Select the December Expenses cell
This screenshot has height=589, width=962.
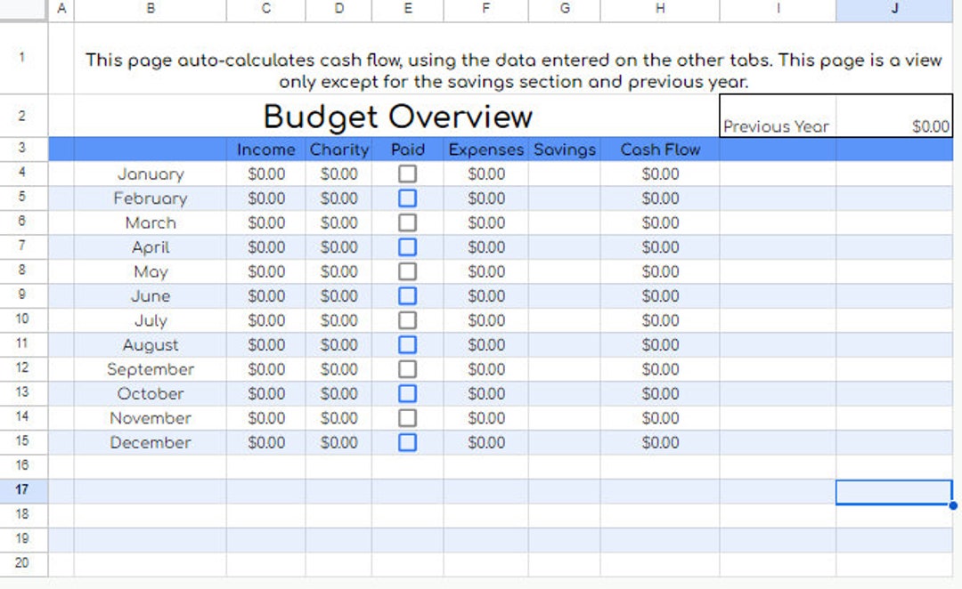(x=485, y=442)
